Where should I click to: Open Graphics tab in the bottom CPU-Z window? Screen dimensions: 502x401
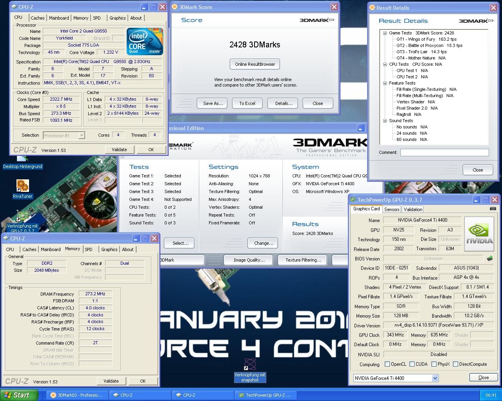[x=109, y=249]
